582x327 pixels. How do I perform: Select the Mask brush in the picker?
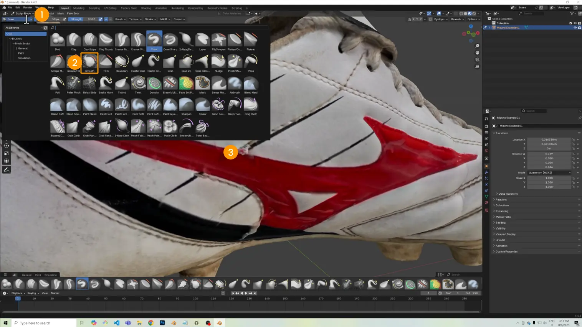[202, 84]
